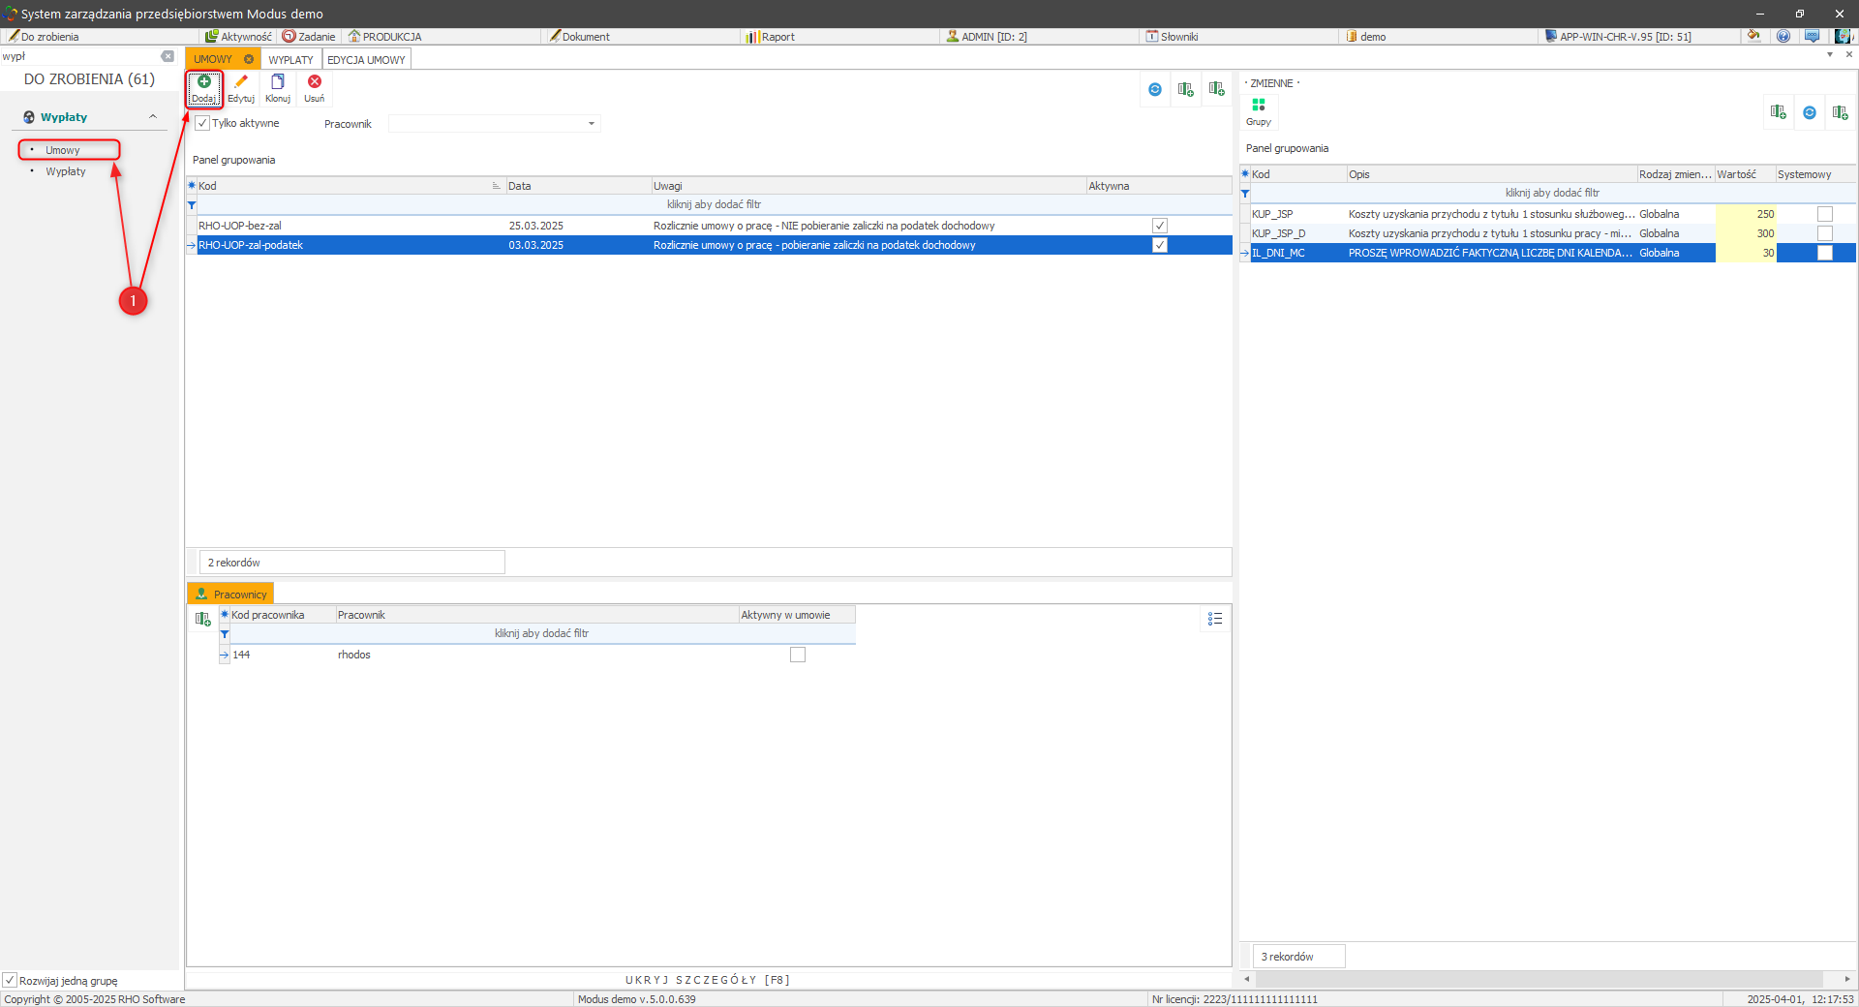The height and width of the screenshot is (1007, 1859).
Task: Clear the search field in sidebar
Action: coord(168,56)
